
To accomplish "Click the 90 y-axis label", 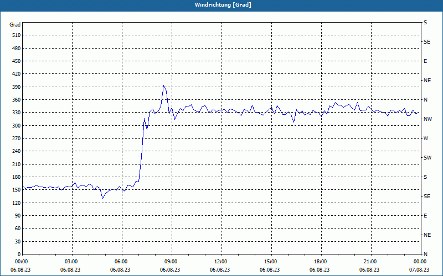I will point(18,216).
